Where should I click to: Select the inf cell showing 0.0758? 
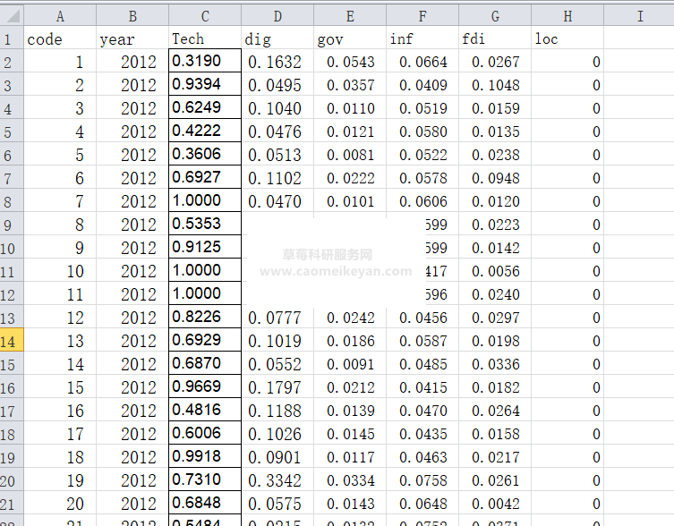tap(422, 480)
